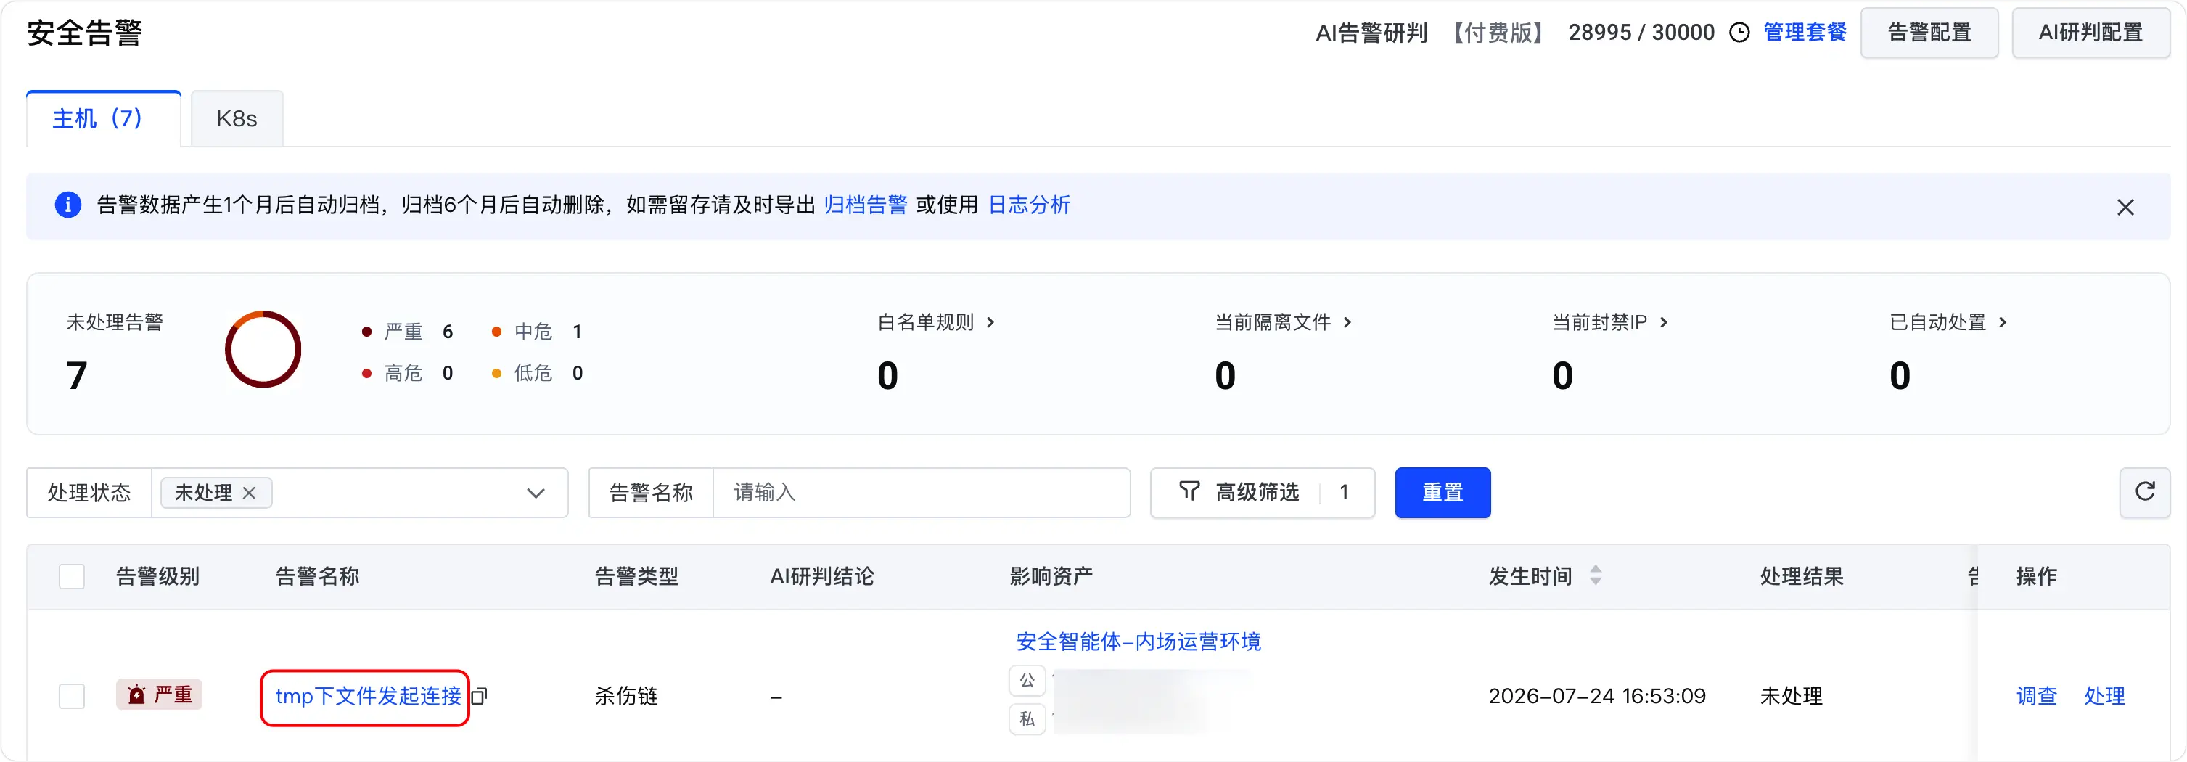This screenshot has height=762, width=2187.
Task: Click the unprocessed alerts donut chart
Action: [263, 349]
